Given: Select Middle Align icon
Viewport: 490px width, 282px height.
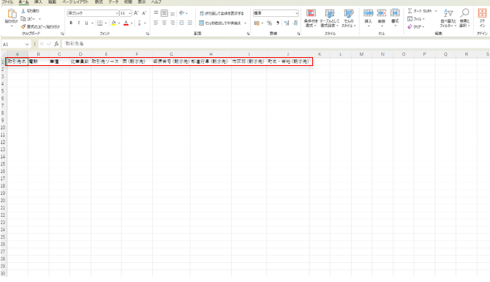Looking at the screenshot, I should [x=164, y=13].
